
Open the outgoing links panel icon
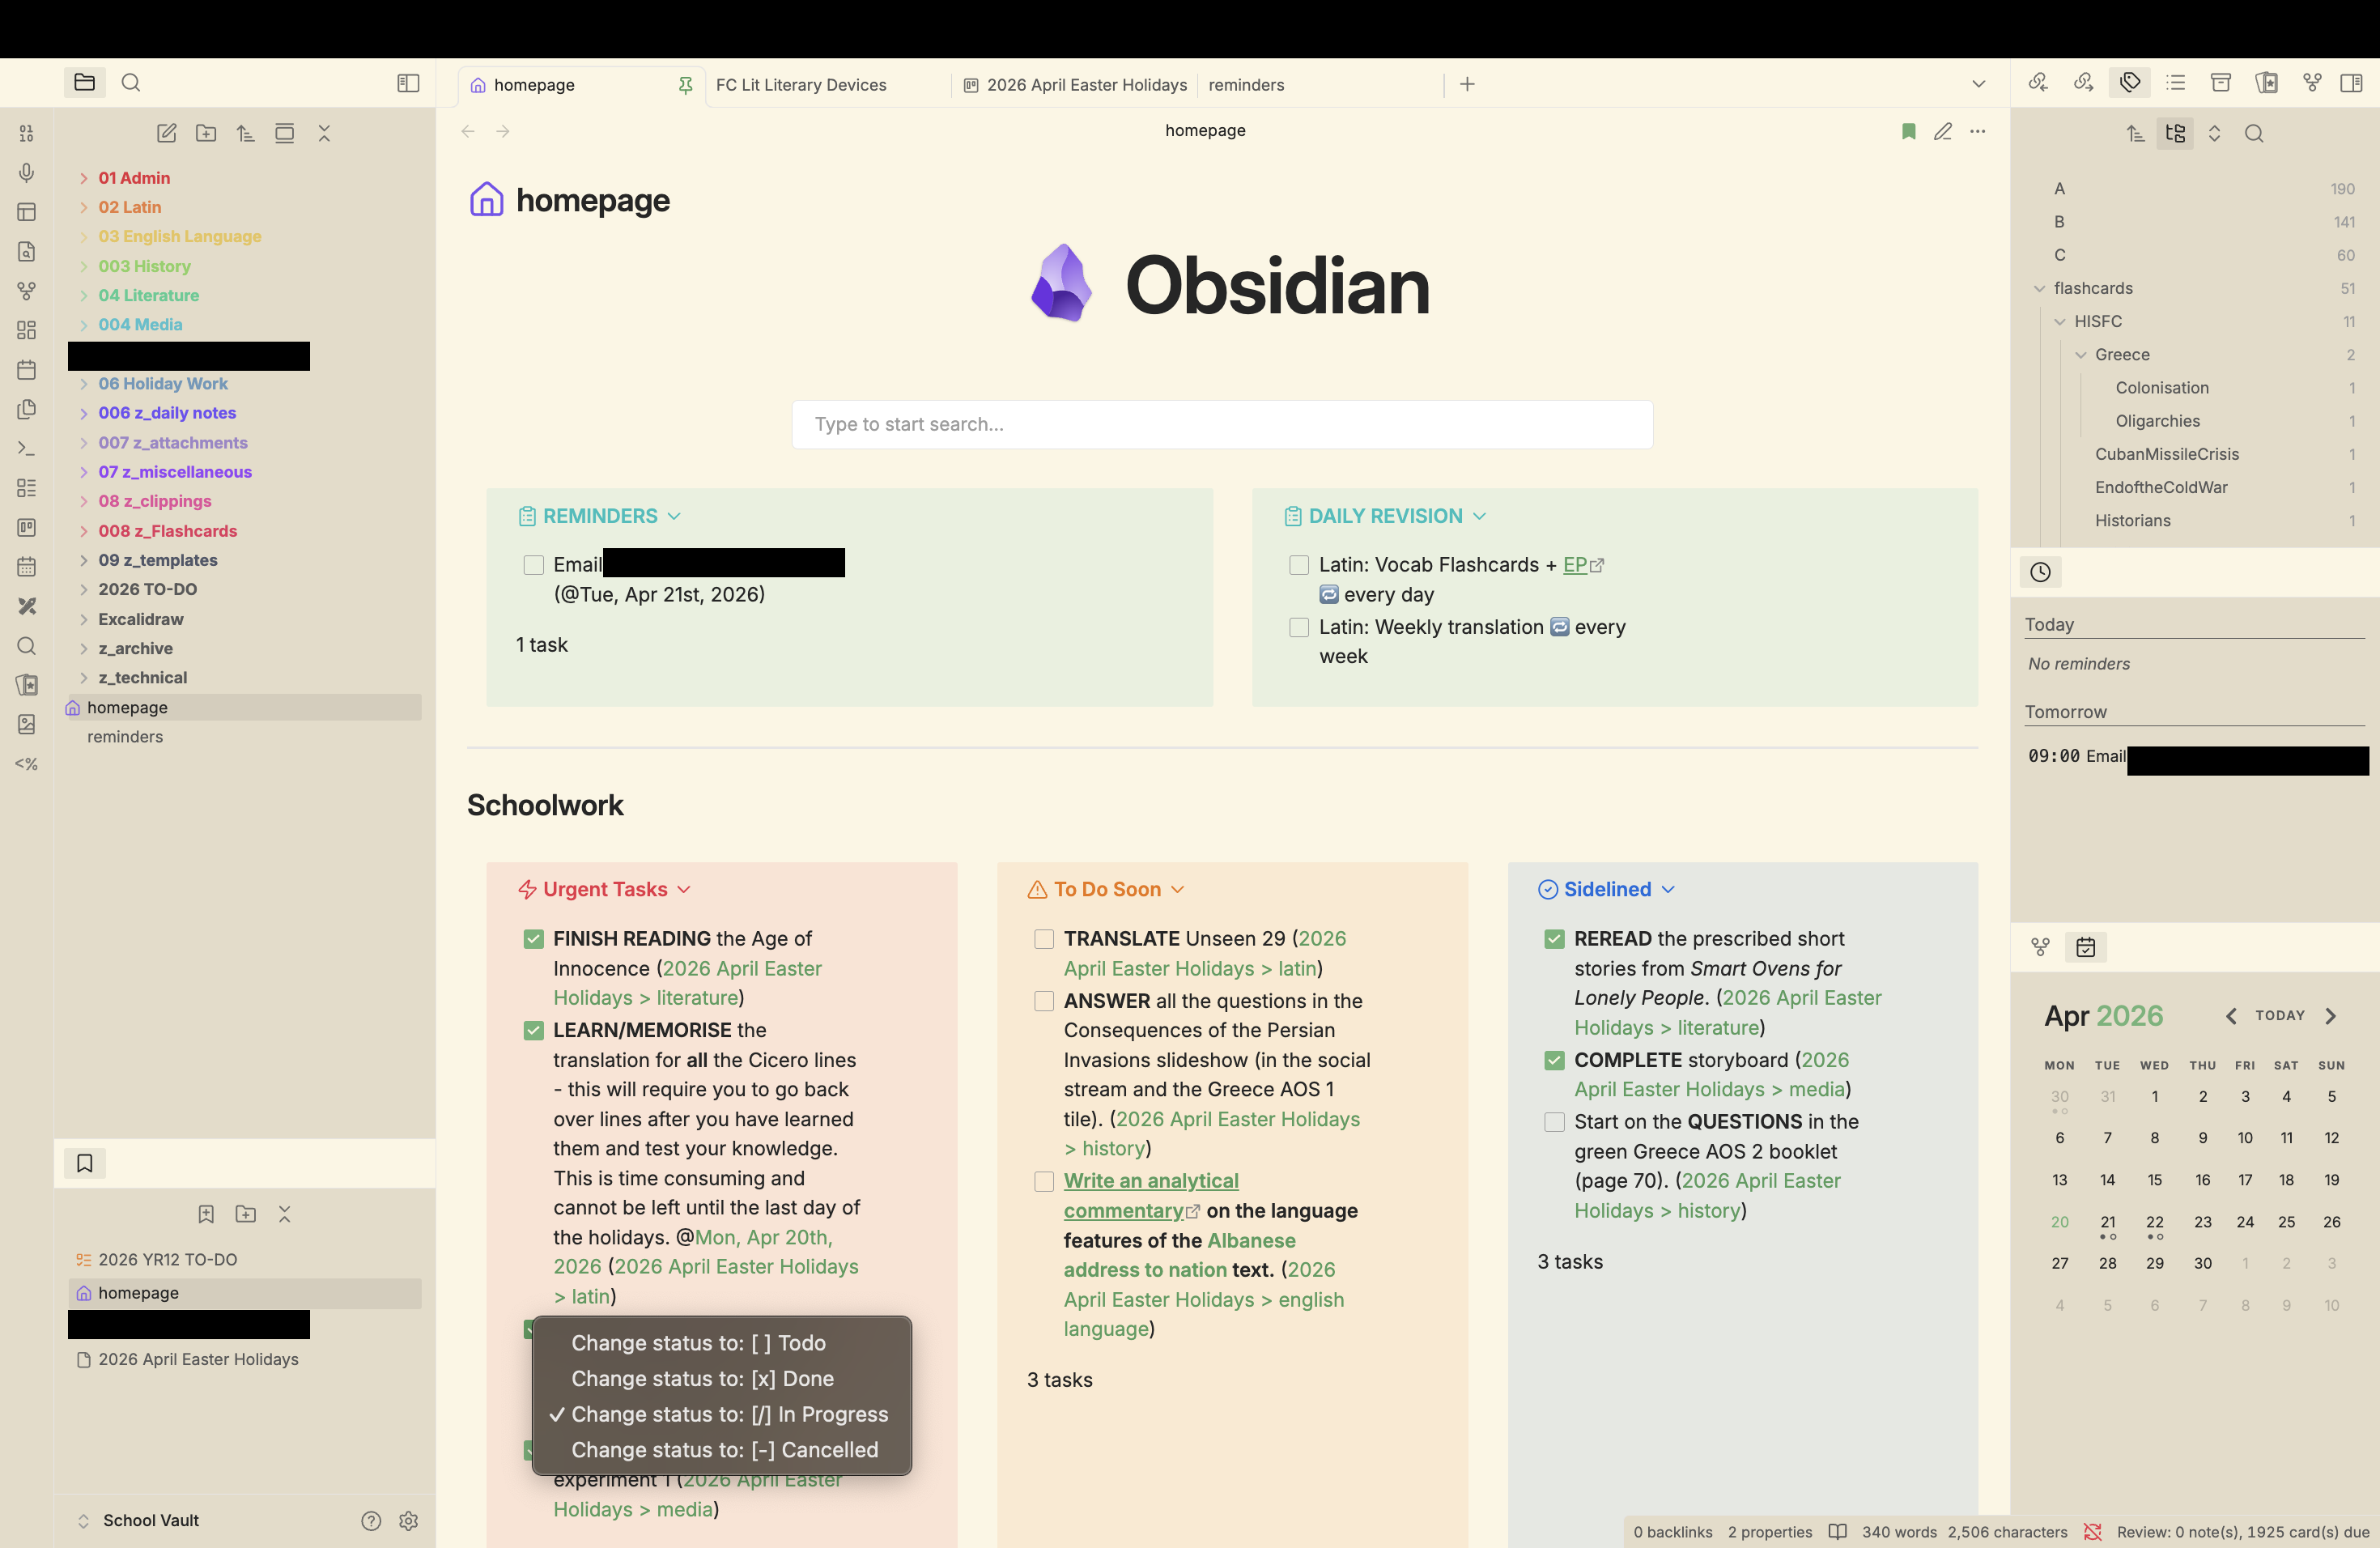coord(2084,83)
